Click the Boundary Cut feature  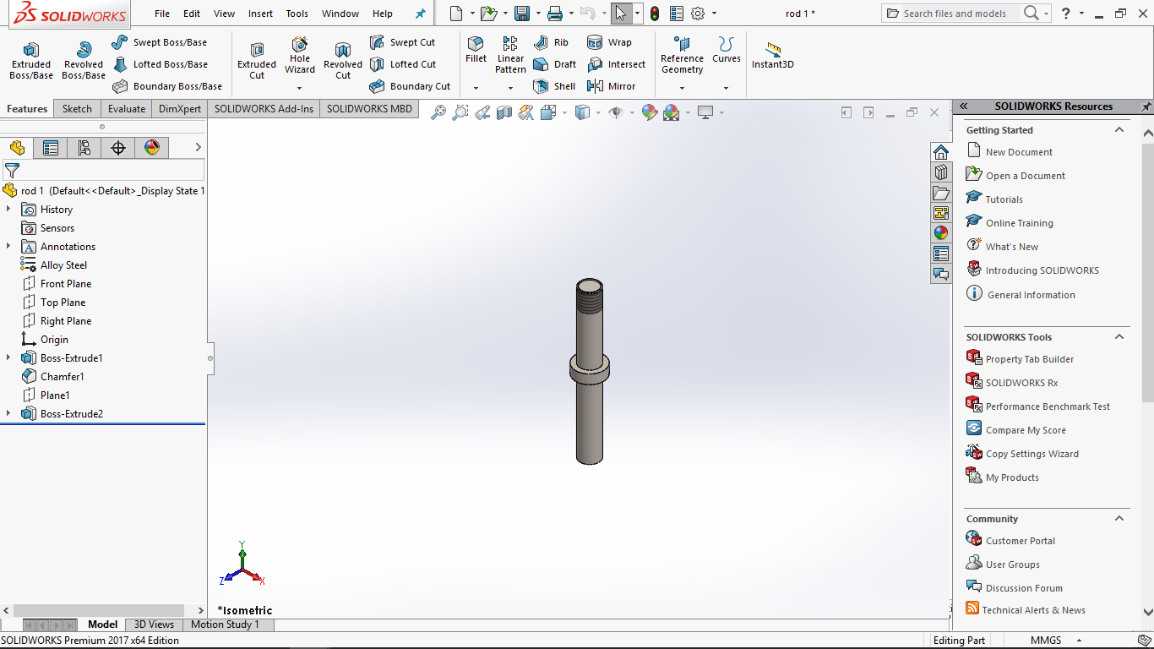411,86
